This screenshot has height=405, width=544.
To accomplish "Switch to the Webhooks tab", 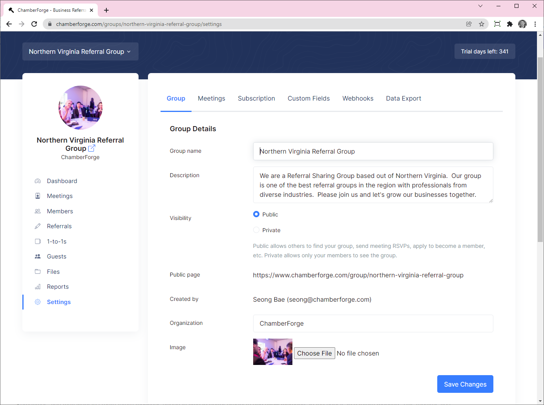I will pos(358,98).
